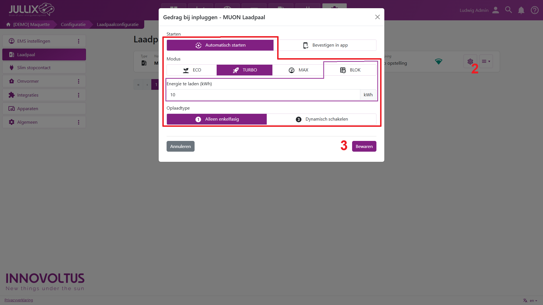Click the Energie te laden input field
Image resolution: width=543 pixels, height=305 pixels.
(x=263, y=95)
